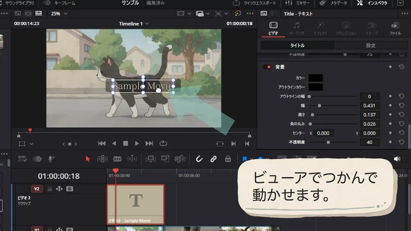411x231 pixels.
Task: Add keyframe for アウトラインの幅
Action: click(x=390, y=96)
